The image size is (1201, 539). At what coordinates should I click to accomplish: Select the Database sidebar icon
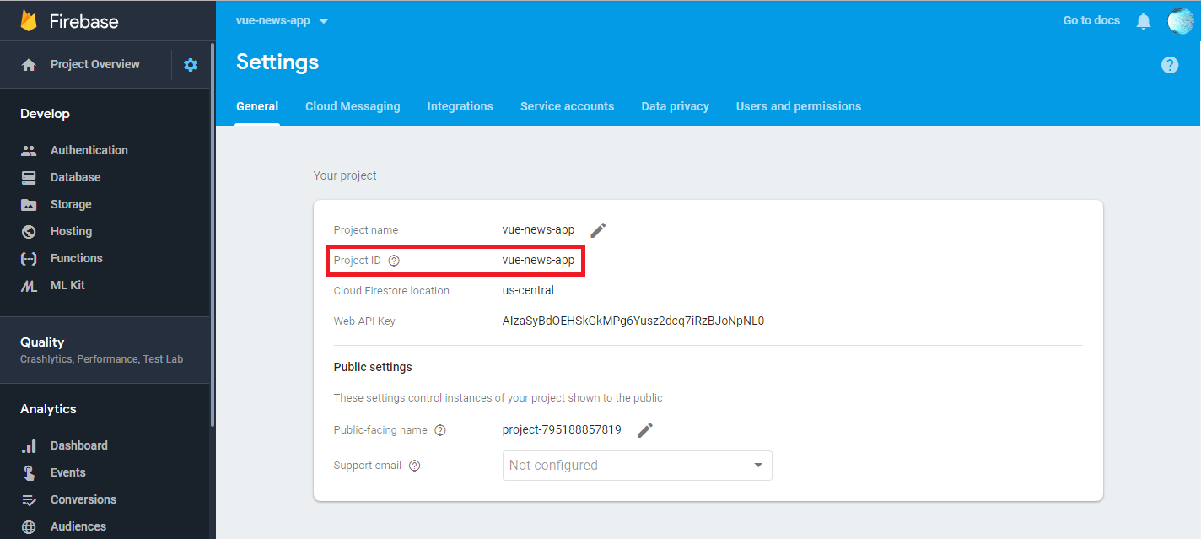[x=30, y=176]
